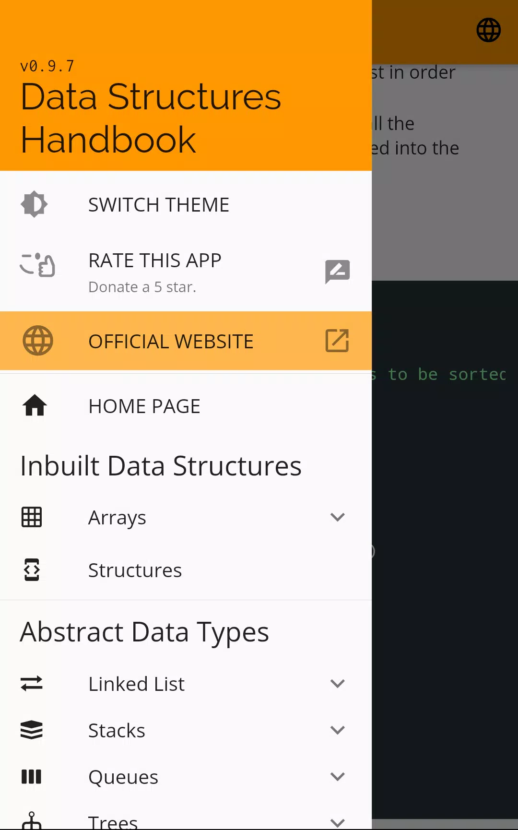The height and width of the screenshot is (830, 518).
Task: Expand the Arrays chevron
Action: (x=338, y=517)
